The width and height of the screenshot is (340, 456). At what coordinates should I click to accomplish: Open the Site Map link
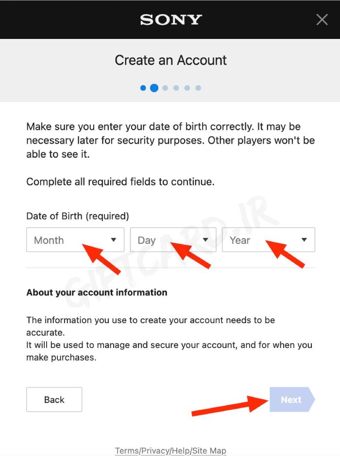209,451
